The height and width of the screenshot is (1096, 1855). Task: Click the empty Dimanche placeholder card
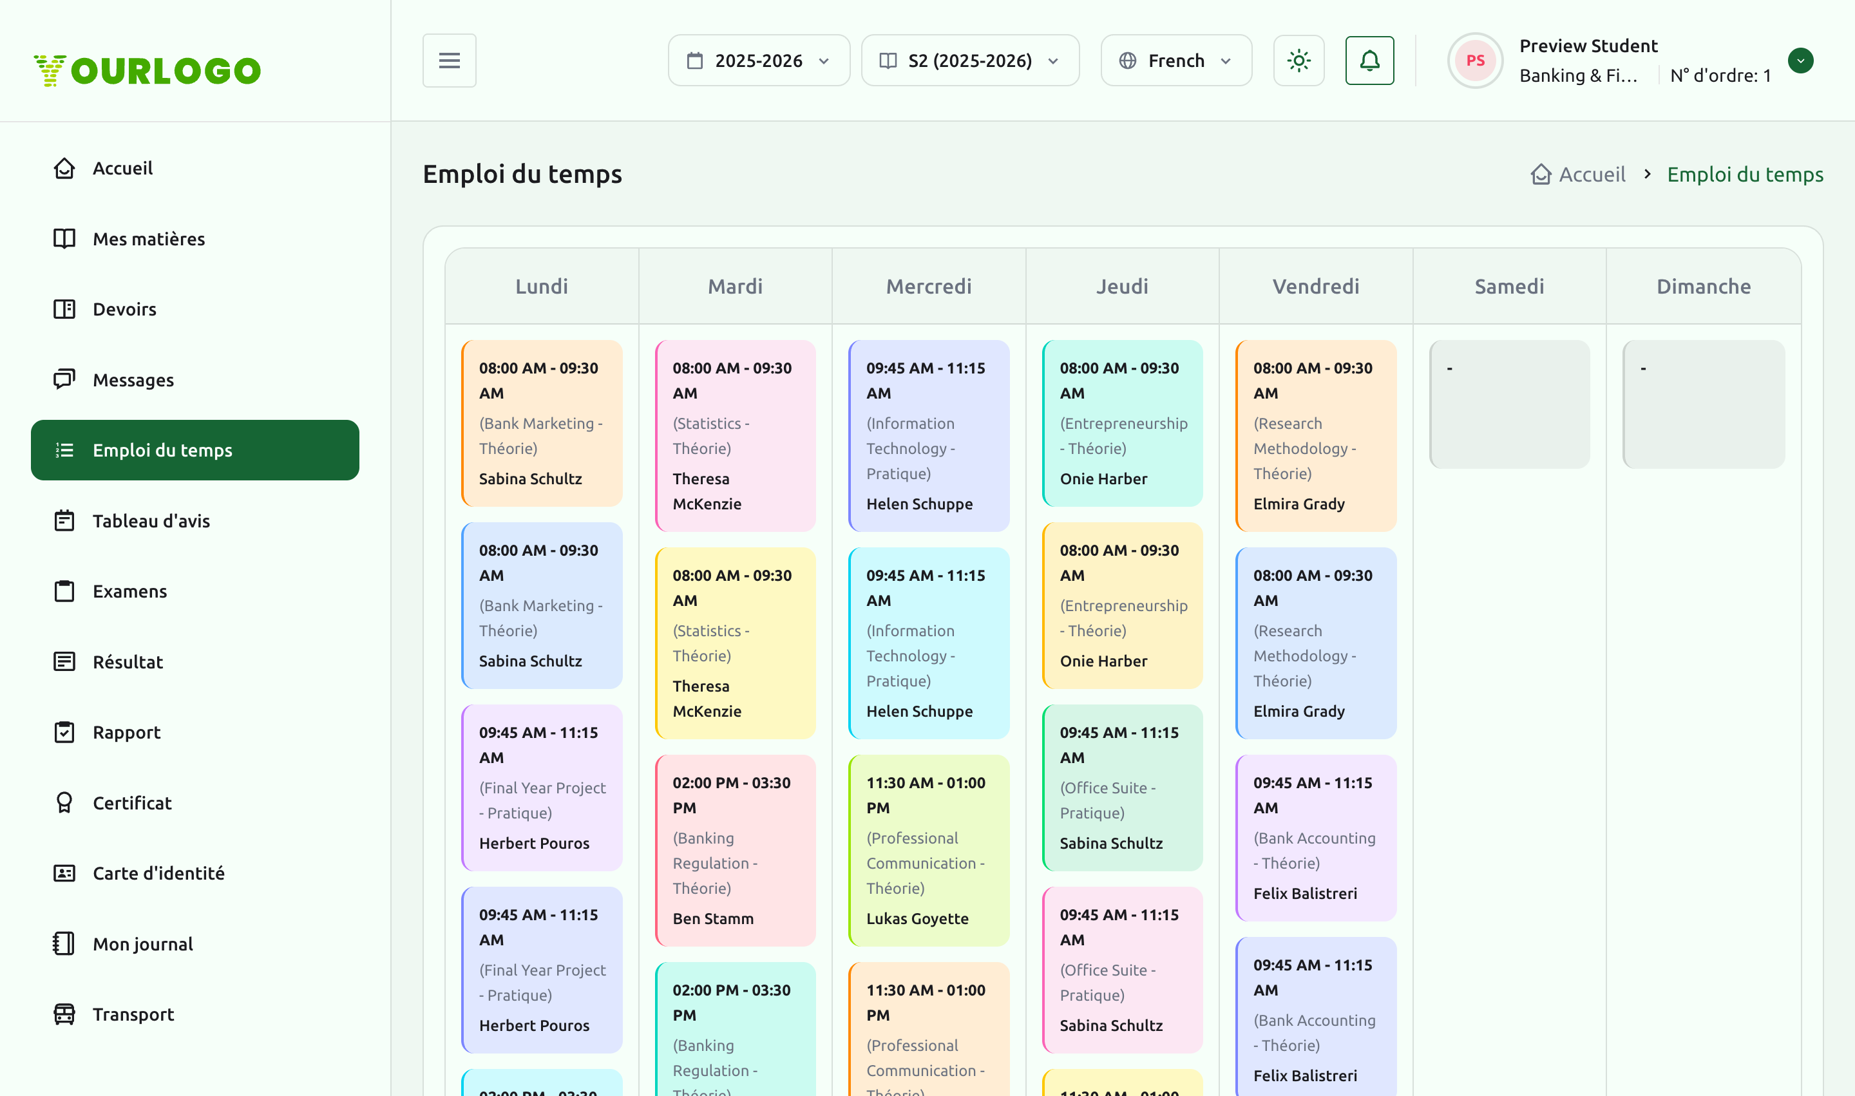[x=1704, y=404]
